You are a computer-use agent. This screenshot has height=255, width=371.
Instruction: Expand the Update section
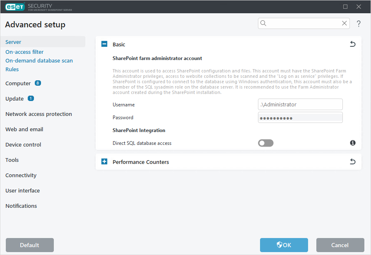point(30,99)
